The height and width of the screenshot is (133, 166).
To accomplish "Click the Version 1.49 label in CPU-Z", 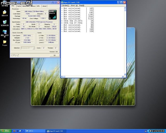I will (x=53, y=52).
